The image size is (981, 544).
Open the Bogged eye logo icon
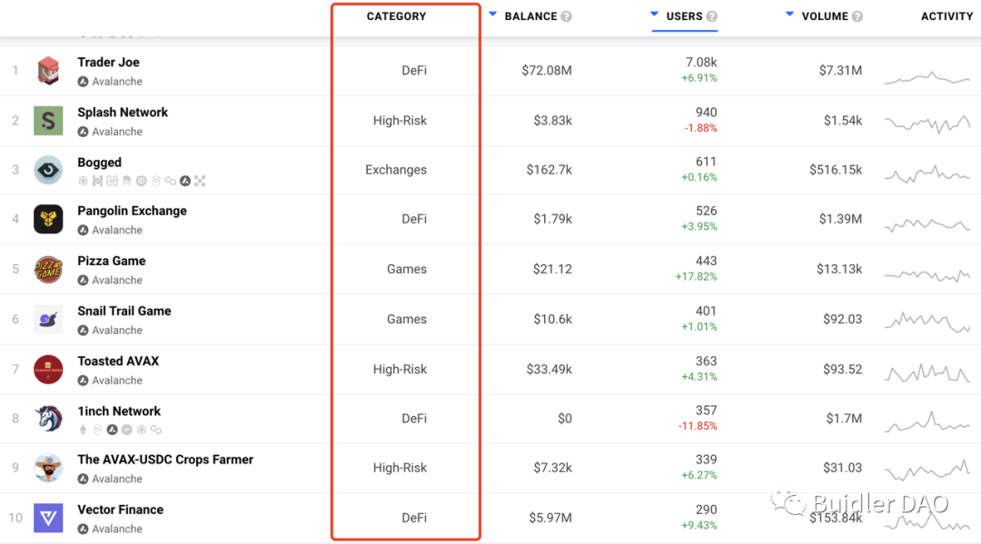pyautogui.click(x=48, y=170)
